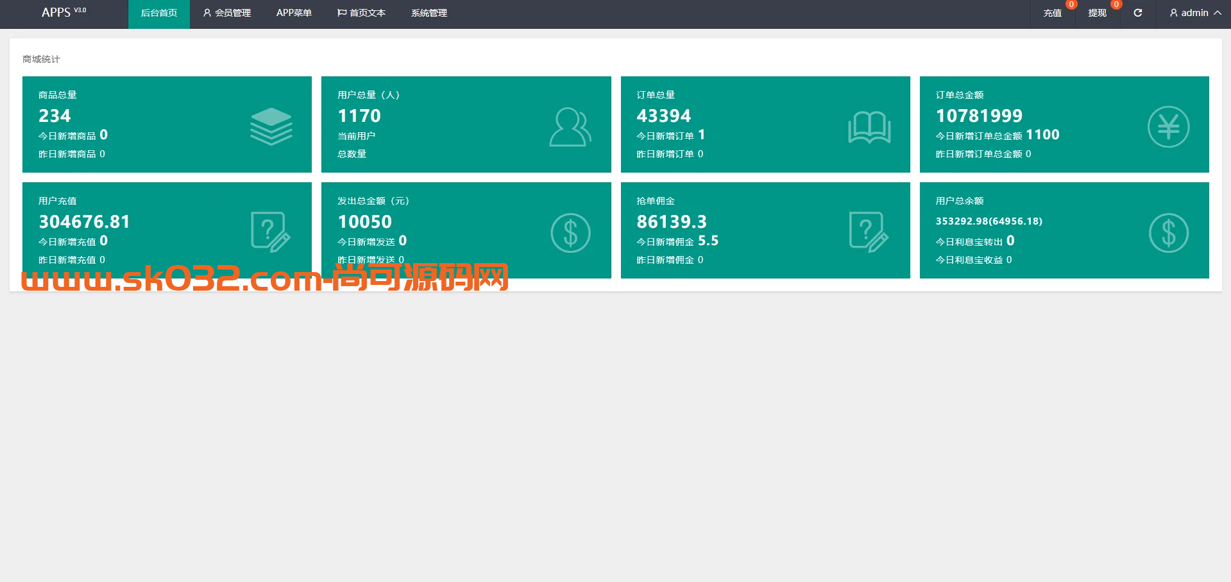Click the refresh icon in the top bar

pyautogui.click(x=1137, y=13)
